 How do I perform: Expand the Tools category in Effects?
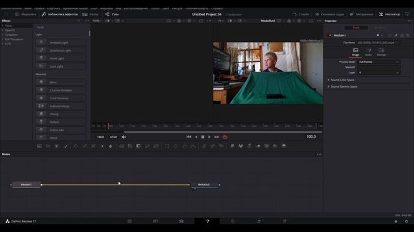(x=3, y=26)
